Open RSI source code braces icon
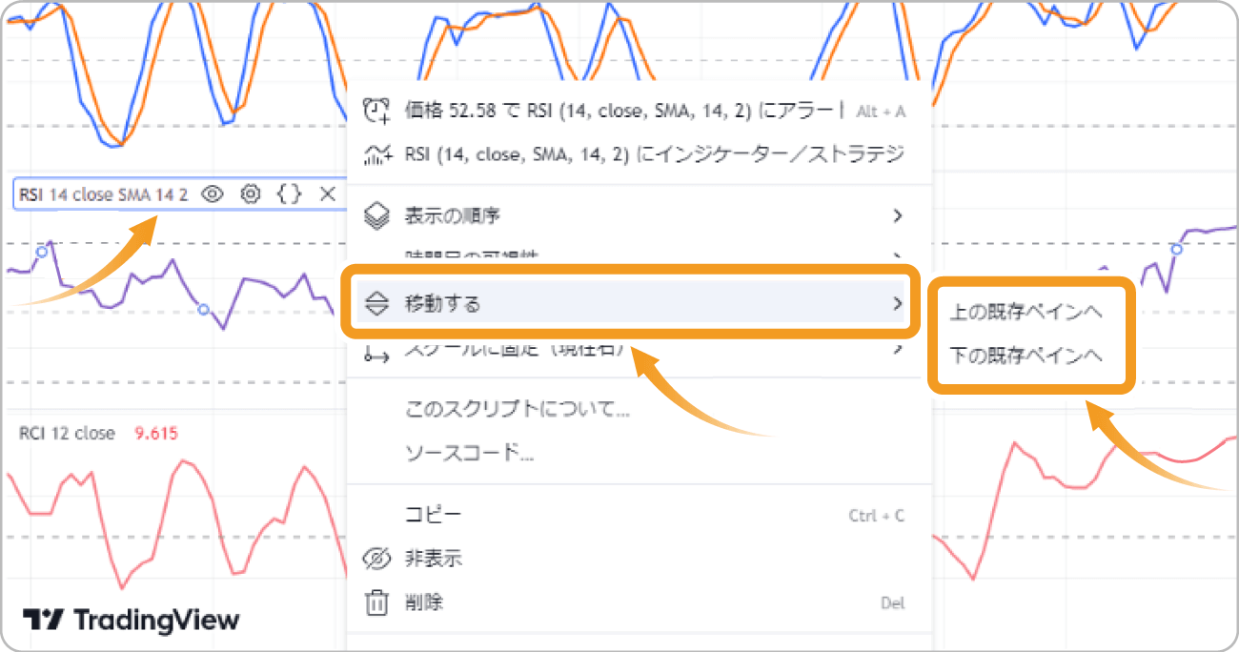 (x=289, y=194)
